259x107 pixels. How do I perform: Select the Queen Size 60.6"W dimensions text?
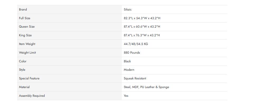coord(142,27)
